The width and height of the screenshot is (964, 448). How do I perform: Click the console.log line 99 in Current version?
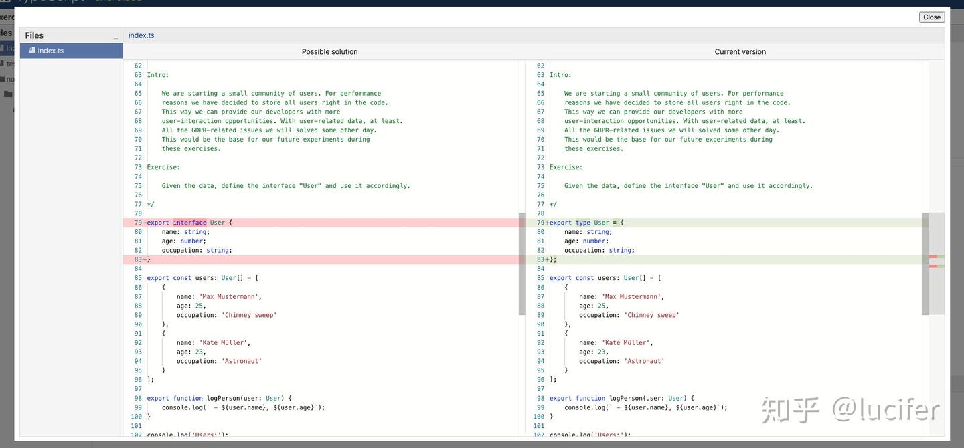pyautogui.click(x=646, y=408)
